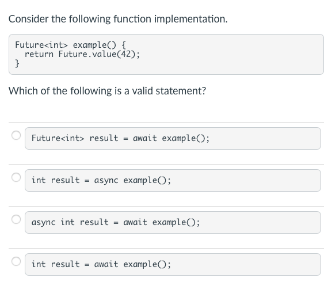Click answer box "int result = async example();"
This screenshot has width=328, height=297.
click(x=173, y=180)
